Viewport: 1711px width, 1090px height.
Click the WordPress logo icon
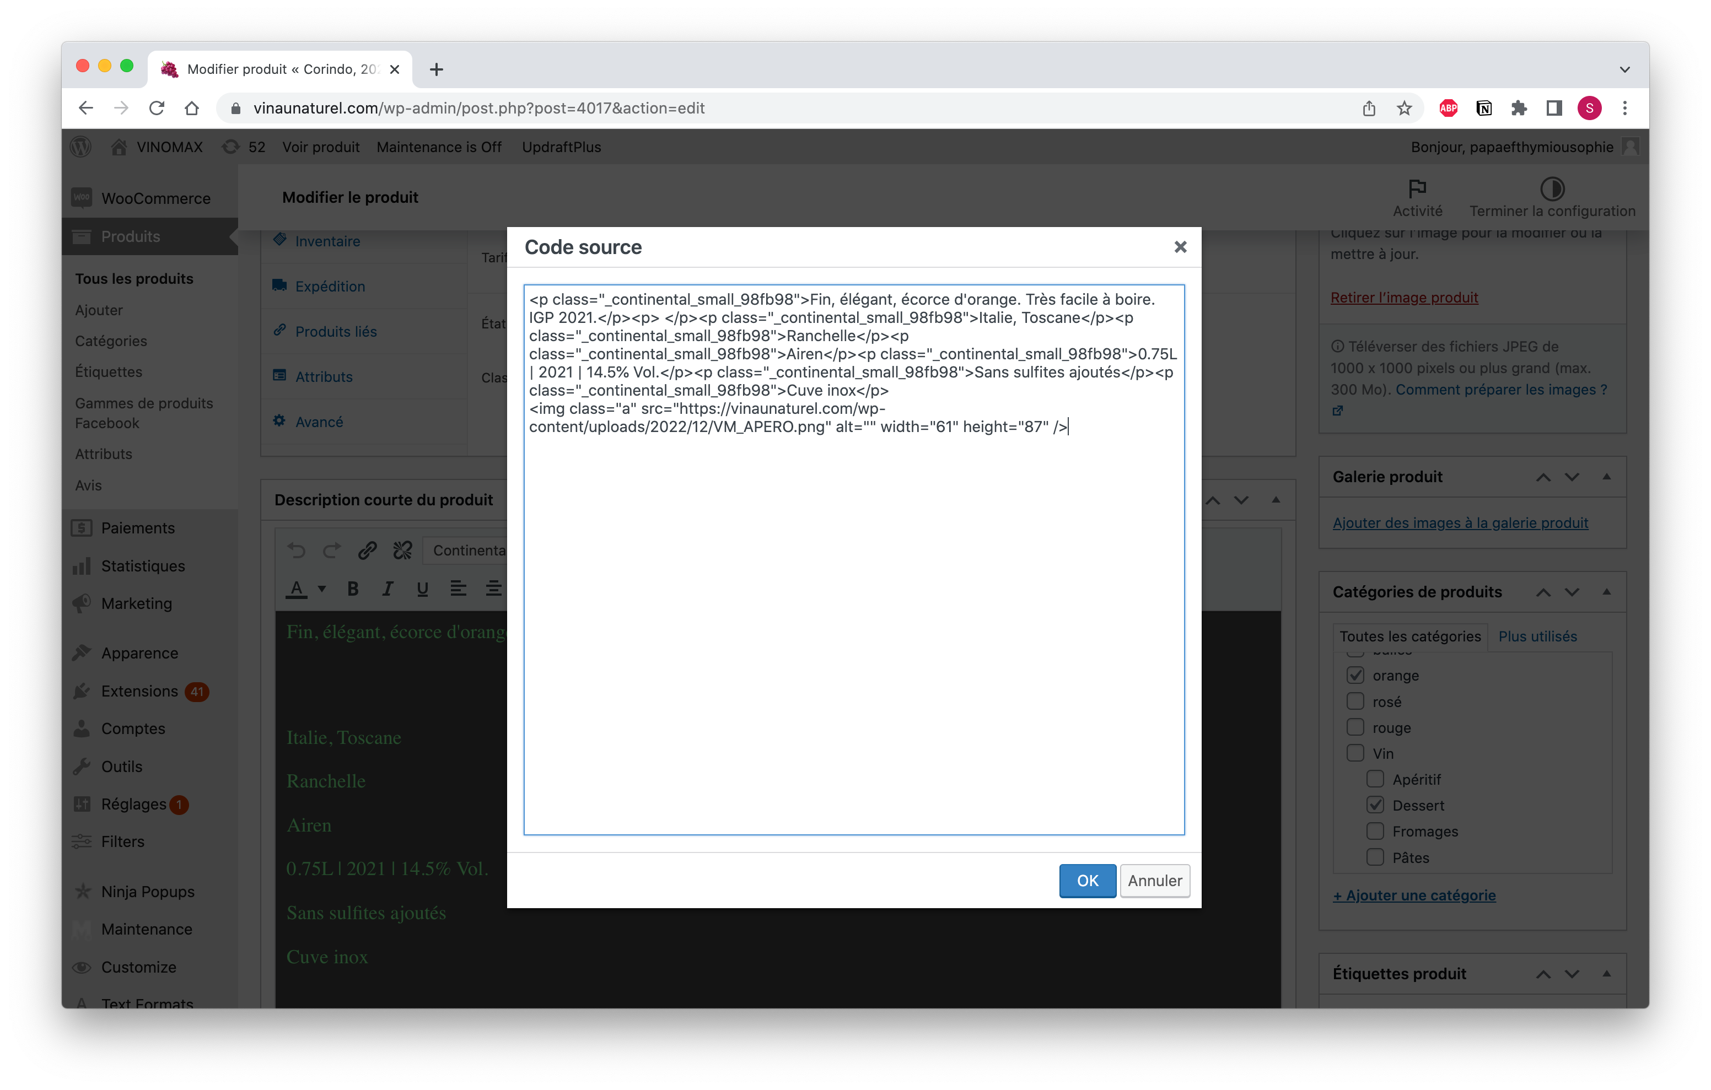[81, 147]
